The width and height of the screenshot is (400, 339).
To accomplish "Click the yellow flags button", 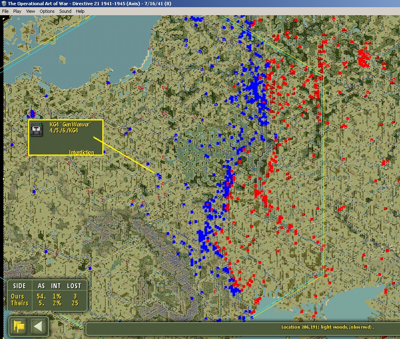I will [x=19, y=326].
